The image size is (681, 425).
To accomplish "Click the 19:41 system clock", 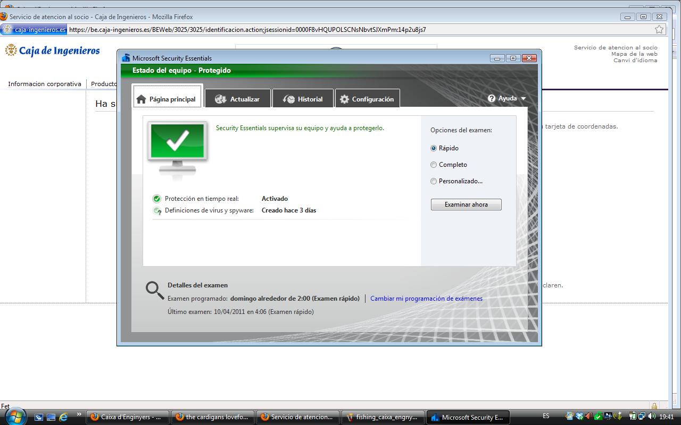I will pos(667,416).
